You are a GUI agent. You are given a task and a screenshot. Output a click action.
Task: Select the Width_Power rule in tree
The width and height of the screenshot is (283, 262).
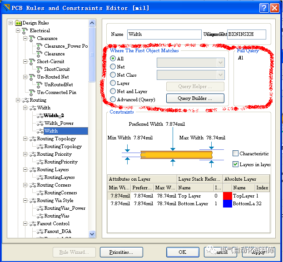(x=59, y=123)
